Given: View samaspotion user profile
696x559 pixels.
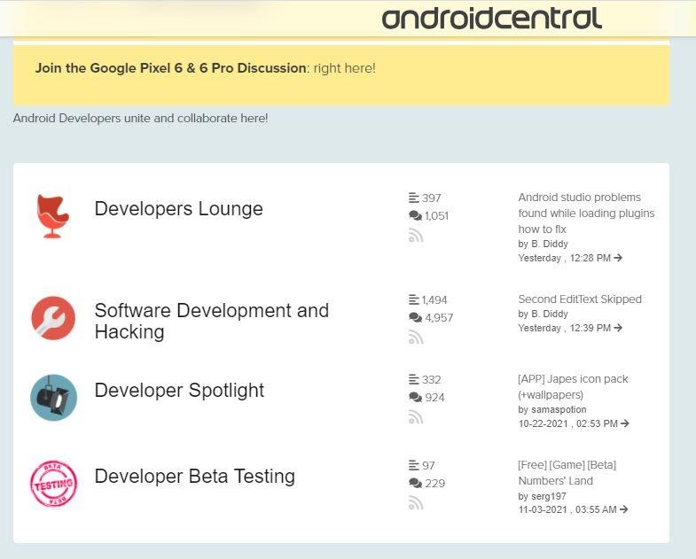Looking at the screenshot, I should pos(559,409).
